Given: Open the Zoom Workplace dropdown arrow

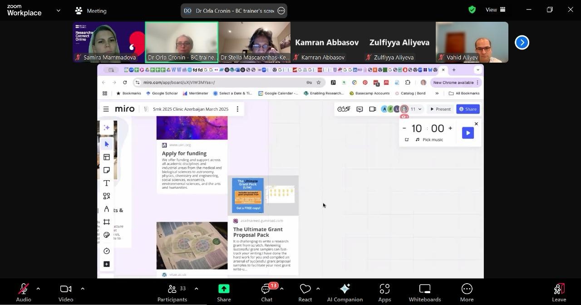Looking at the screenshot, I should 58,10.
